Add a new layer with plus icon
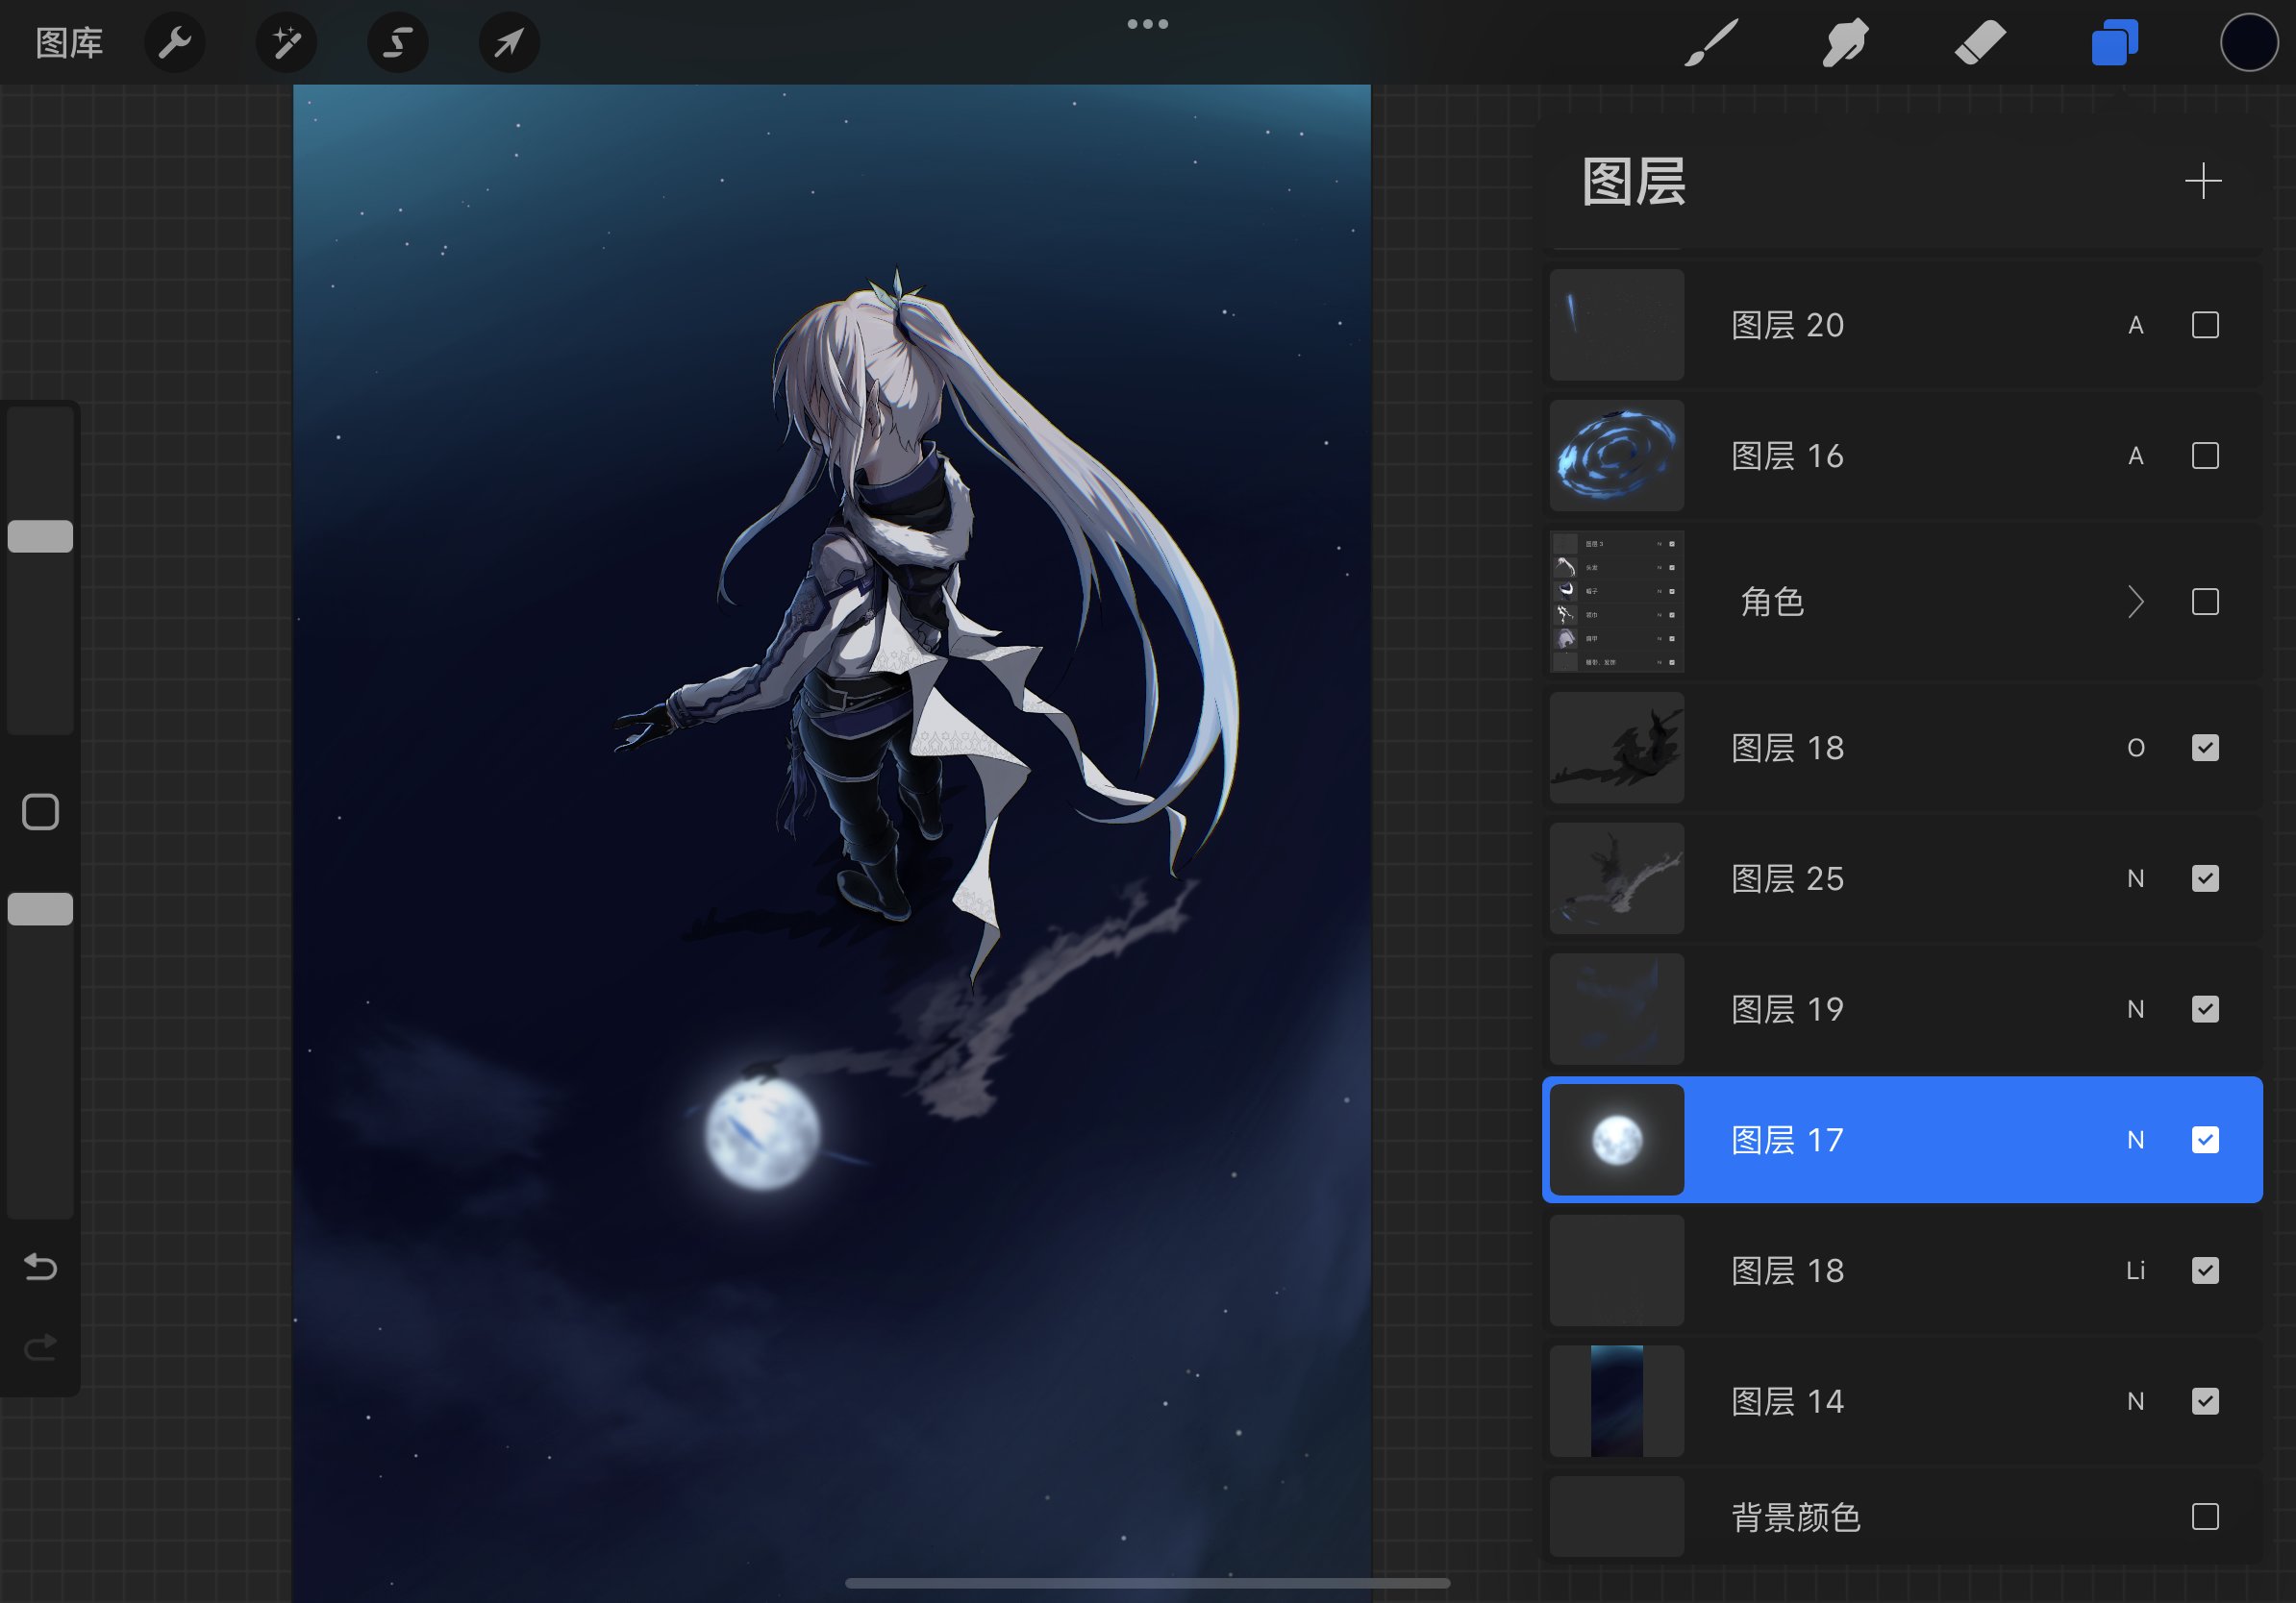The height and width of the screenshot is (1603, 2296). pyautogui.click(x=2203, y=182)
